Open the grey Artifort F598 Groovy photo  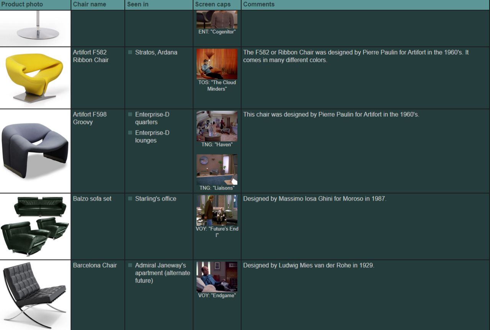coord(35,151)
